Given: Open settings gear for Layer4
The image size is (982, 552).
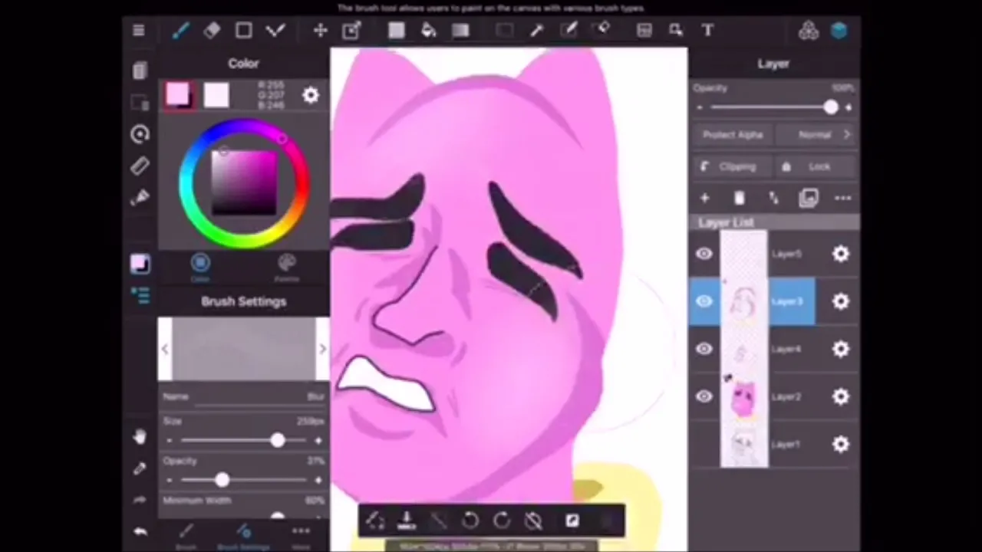Looking at the screenshot, I should click(841, 349).
